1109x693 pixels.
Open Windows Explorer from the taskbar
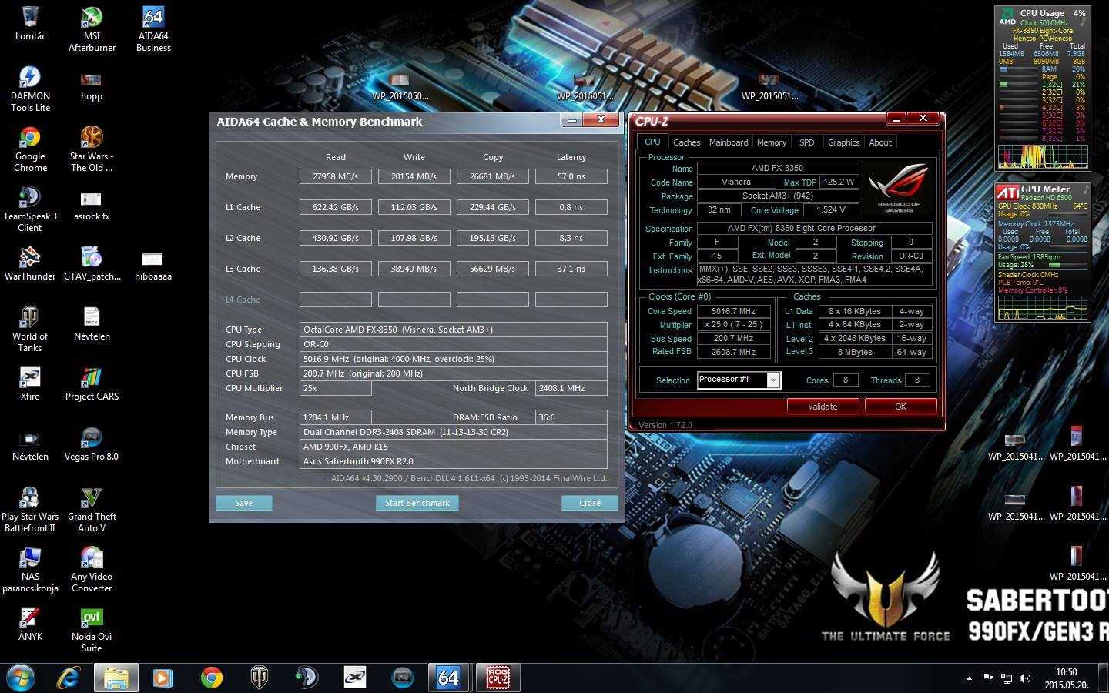click(x=116, y=678)
